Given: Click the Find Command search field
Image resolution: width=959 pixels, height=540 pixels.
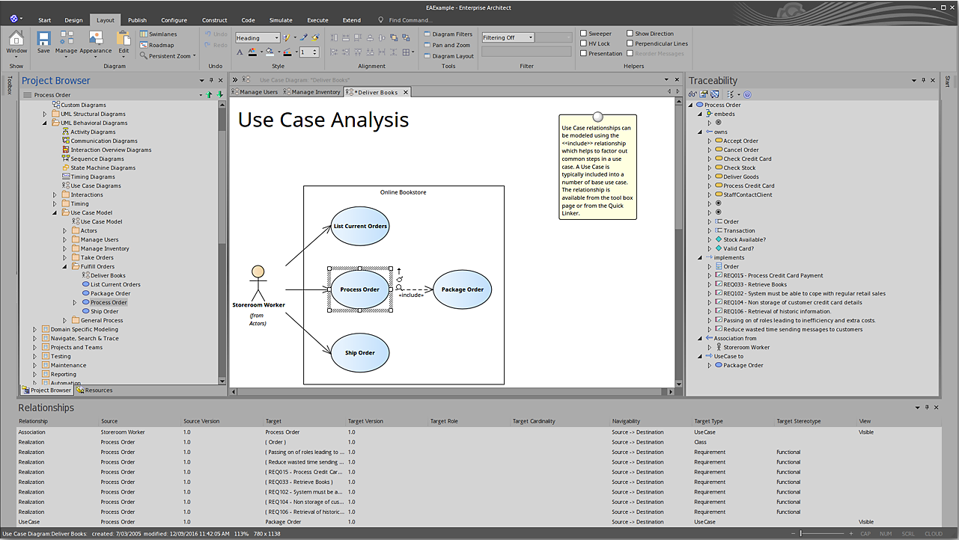Looking at the screenshot, I should [x=410, y=20].
